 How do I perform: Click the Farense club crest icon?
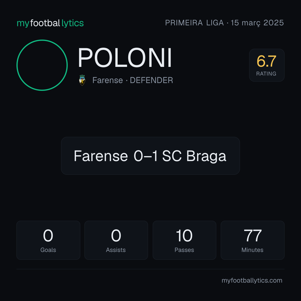[x=82, y=80]
